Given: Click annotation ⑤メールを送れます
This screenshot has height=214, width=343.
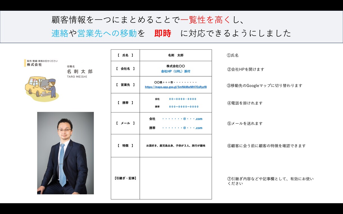Looking at the screenshot, I should (x=245, y=123).
